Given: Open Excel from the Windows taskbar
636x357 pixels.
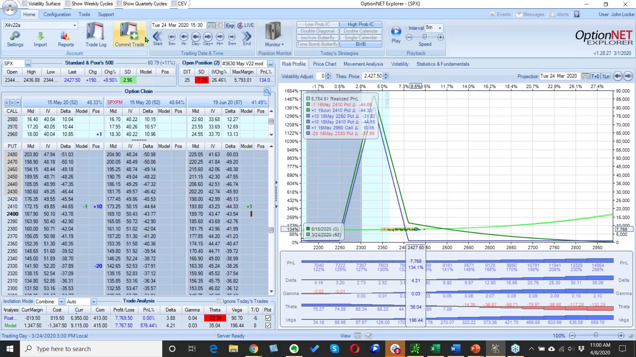Looking at the screenshot, I should coord(435,349).
